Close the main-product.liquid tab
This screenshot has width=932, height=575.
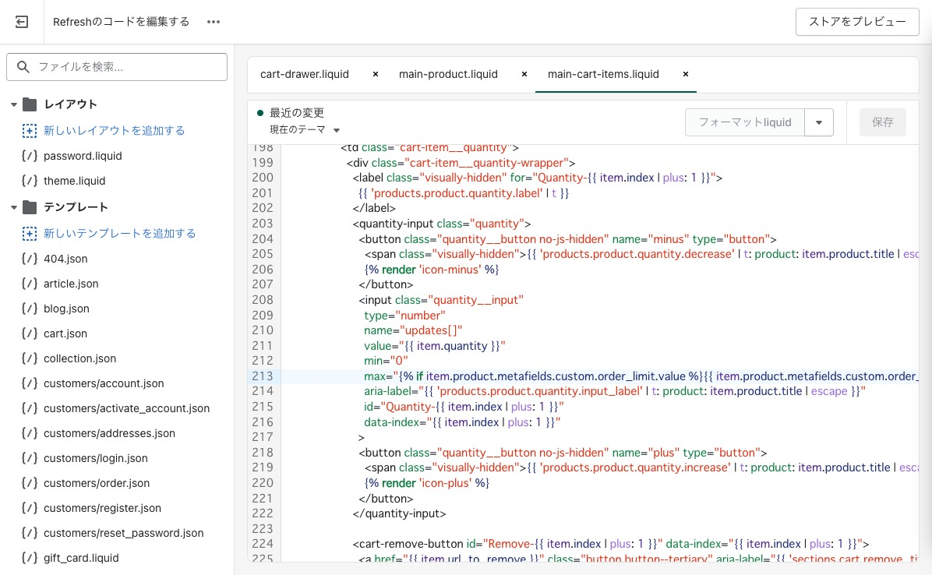pos(524,74)
